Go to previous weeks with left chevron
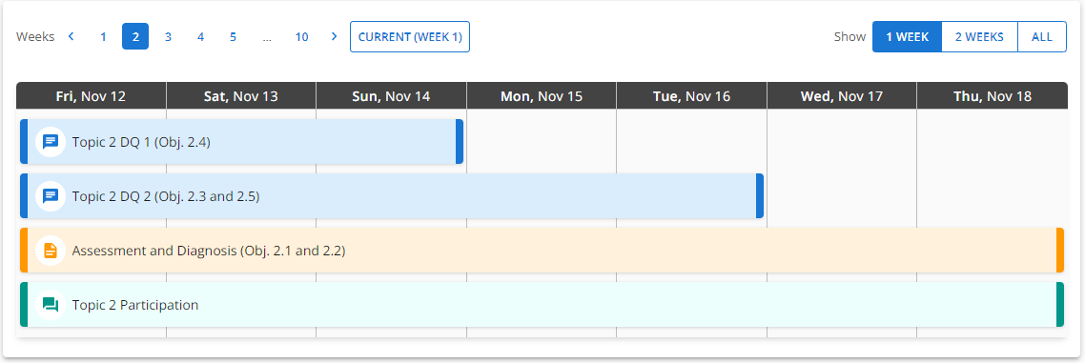 71,36
